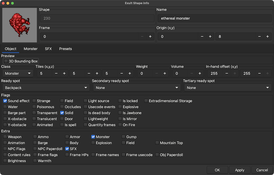Increase the Frame value with plus button
Image resolution: width=274 pixels, height=175 pixels.
click(x=150, y=37)
